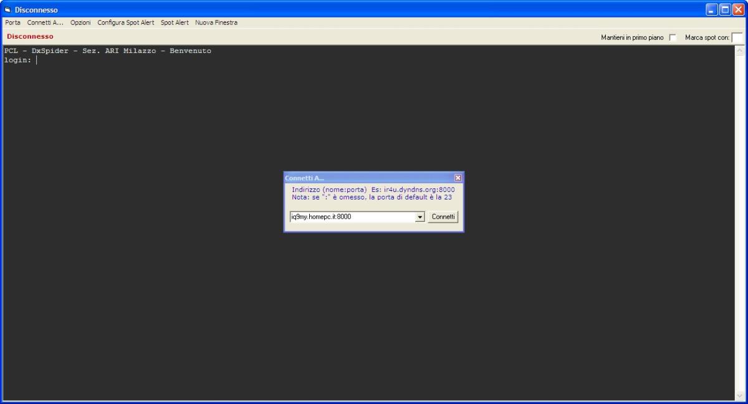Click the terminal scrollbar down arrow
Screen dimensions: 748x404
[740, 395]
